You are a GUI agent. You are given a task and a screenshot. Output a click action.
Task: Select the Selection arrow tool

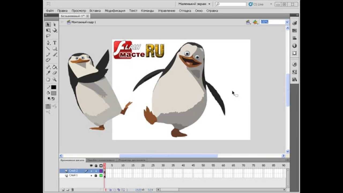coord(48,24)
